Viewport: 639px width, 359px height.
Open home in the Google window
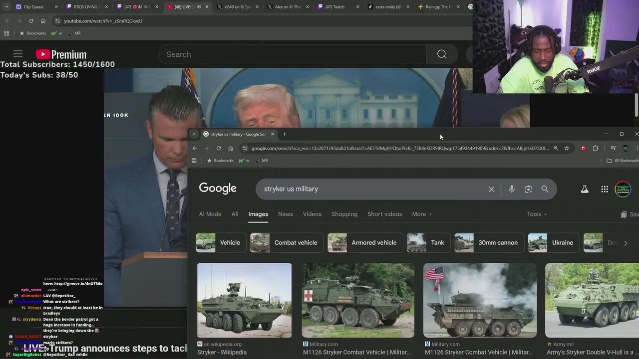[x=231, y=148]
